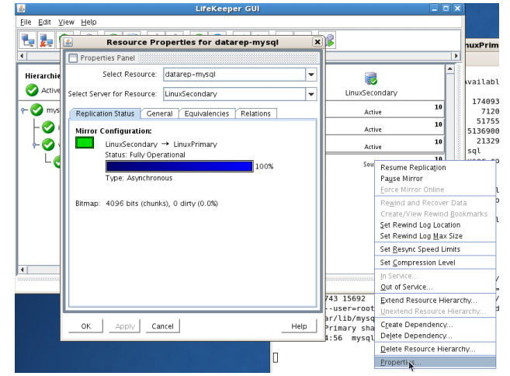Choose Set Rewind Log Location
The image size is (510, 376).
(x=435, y=225)
